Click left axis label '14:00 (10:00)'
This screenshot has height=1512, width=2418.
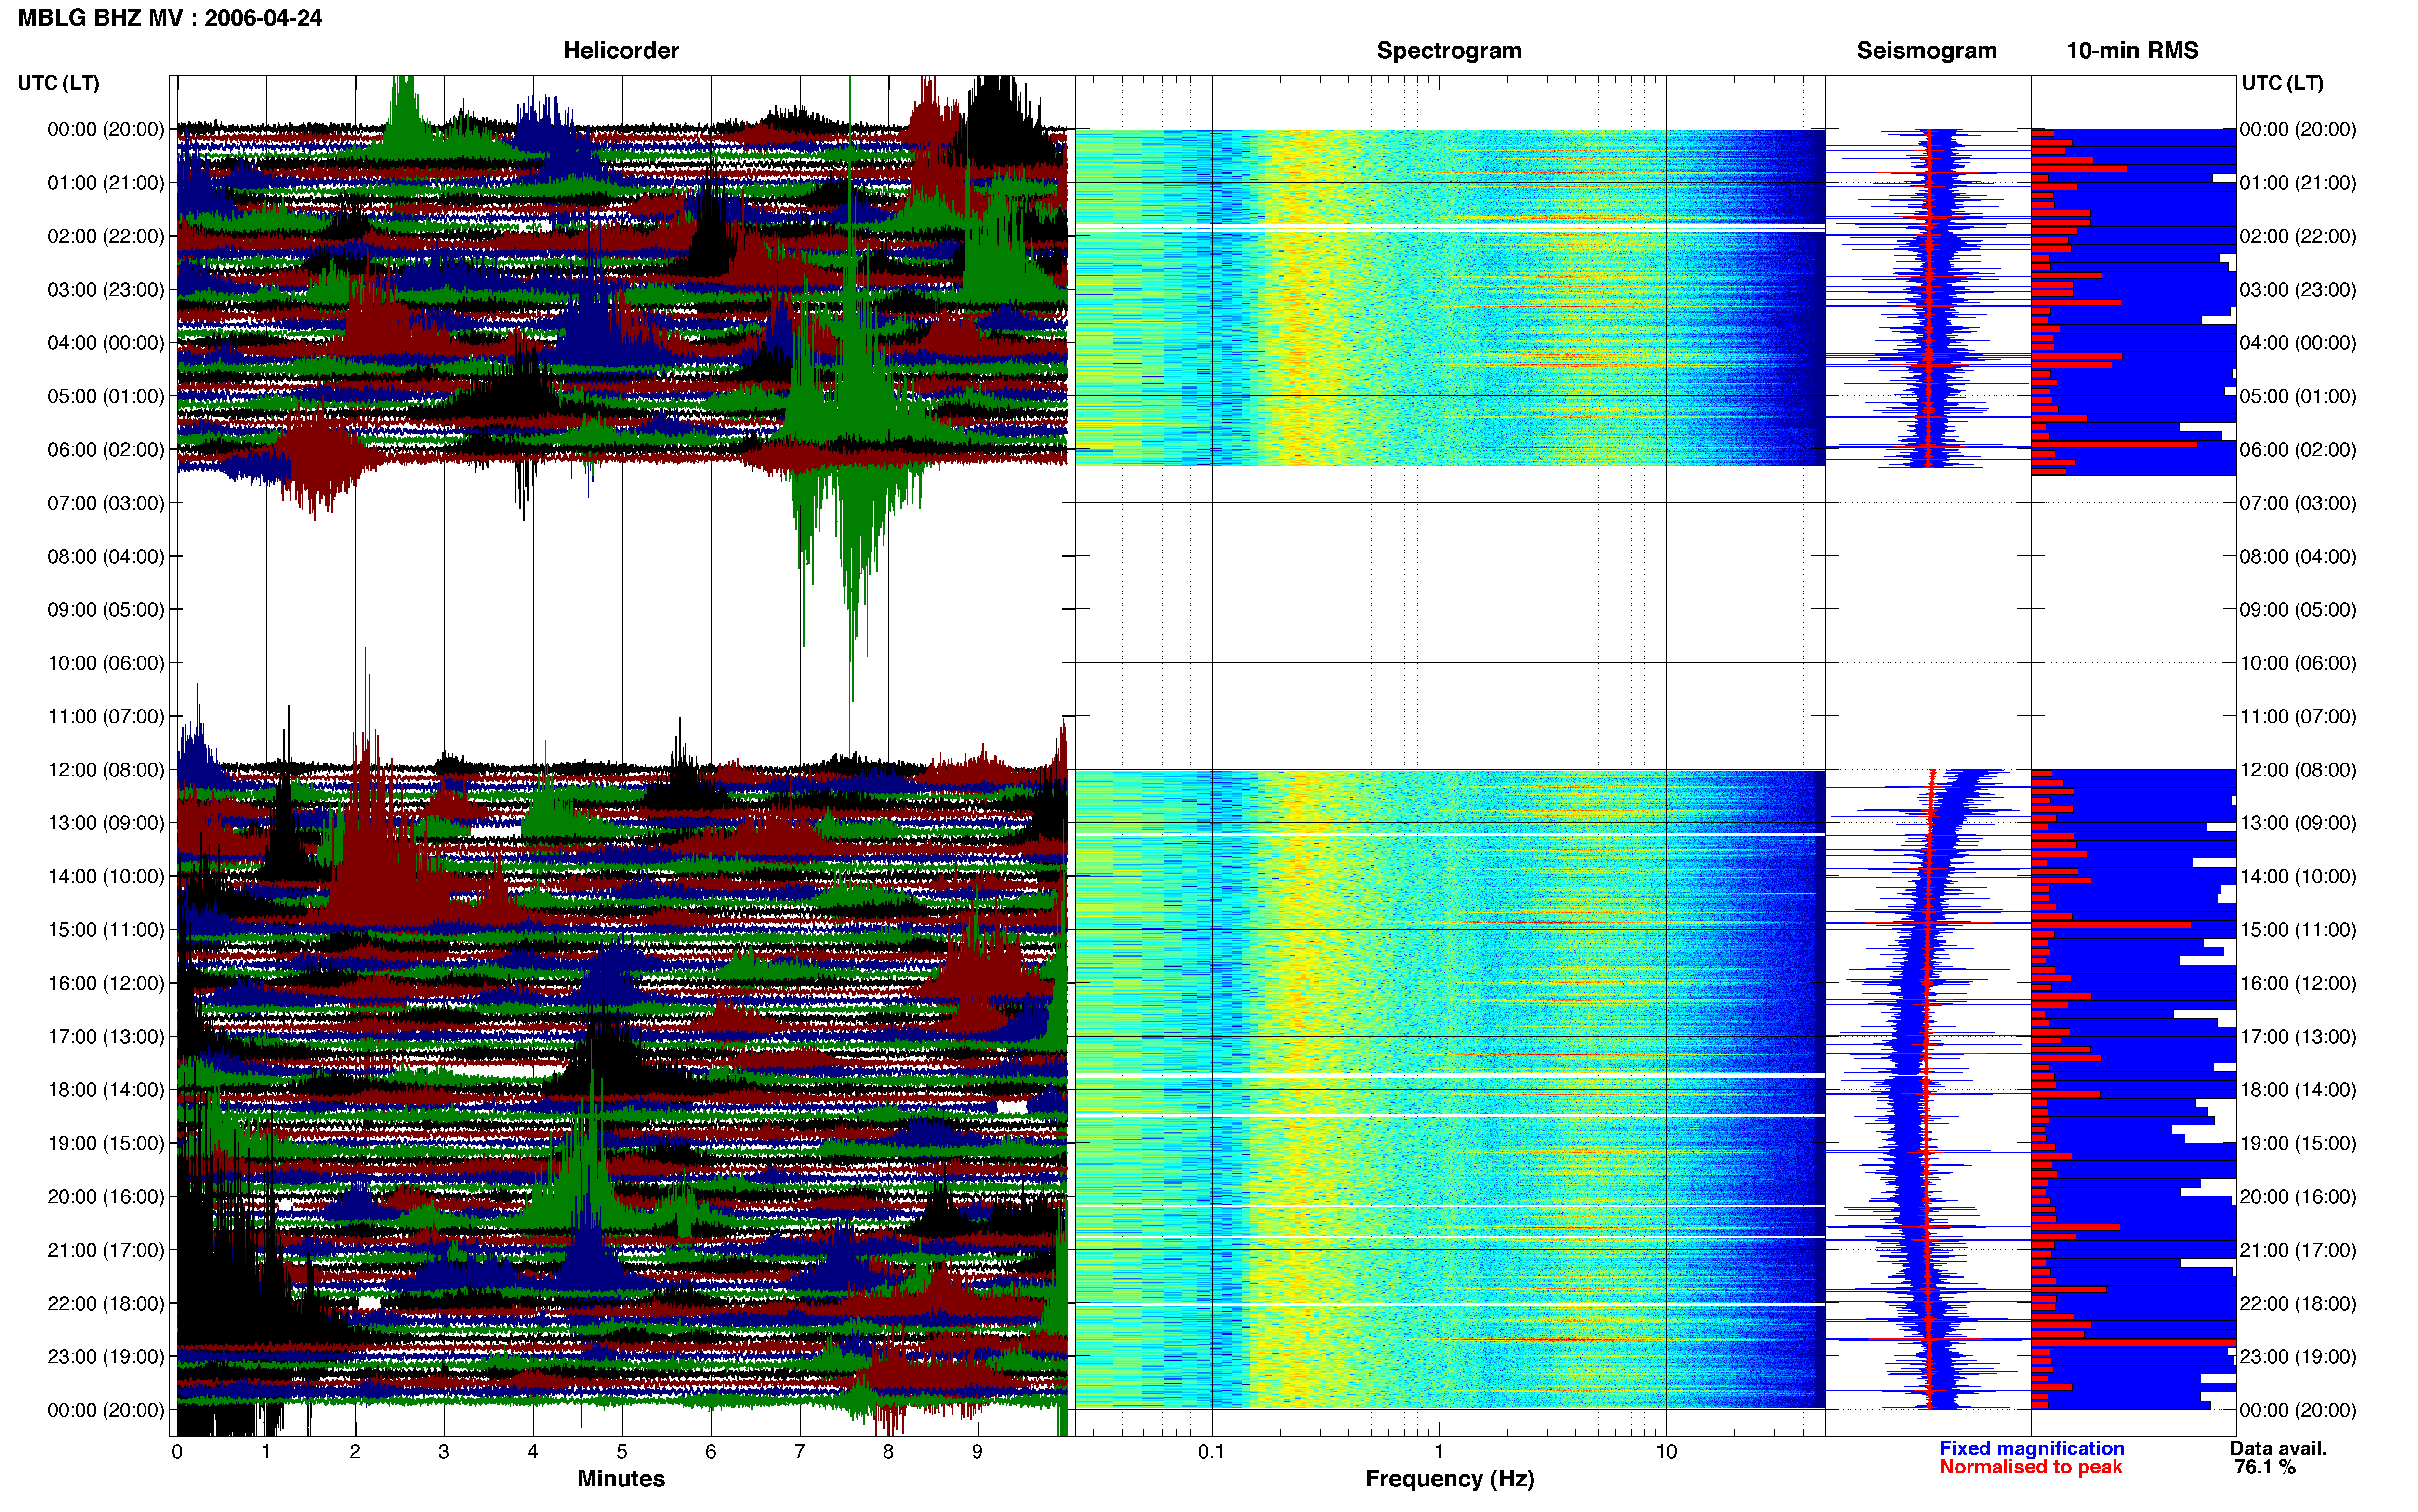pyautogui.click(x=106, y=876)
